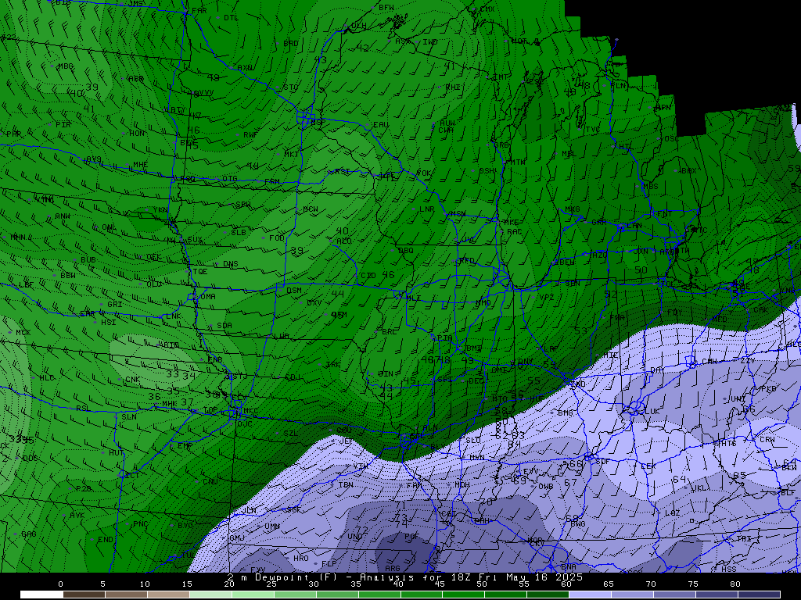Click the SGF station label
Screen dimensions: 801x600
point(294,509)
